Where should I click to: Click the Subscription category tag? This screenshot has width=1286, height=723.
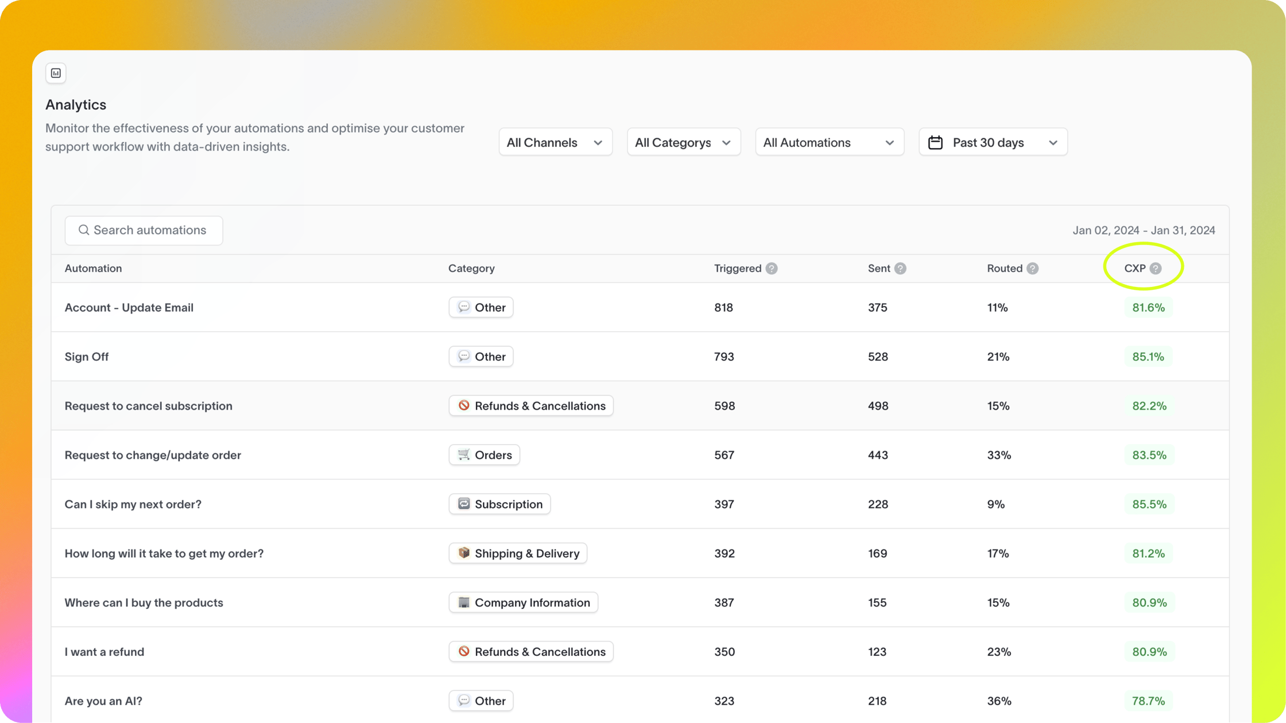coord(499,504)
